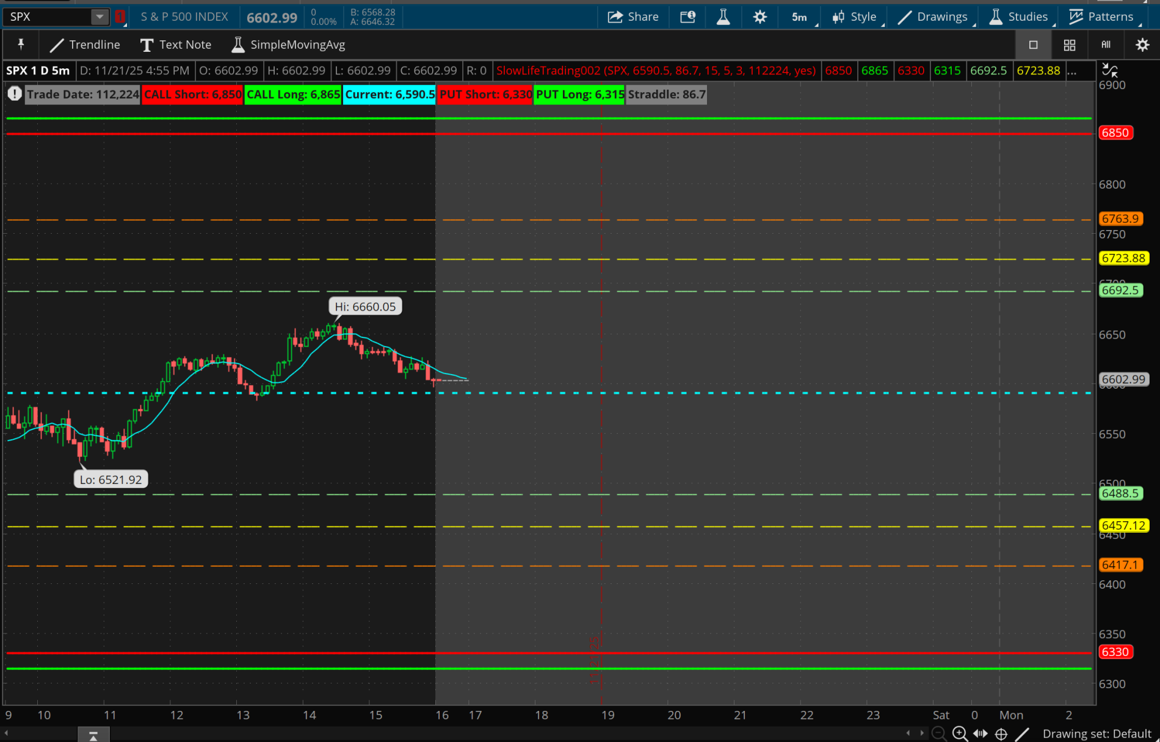Expand the Style dropdown menu
The width and height of the screenshot is (1160, 742).
tap(855, 16)
